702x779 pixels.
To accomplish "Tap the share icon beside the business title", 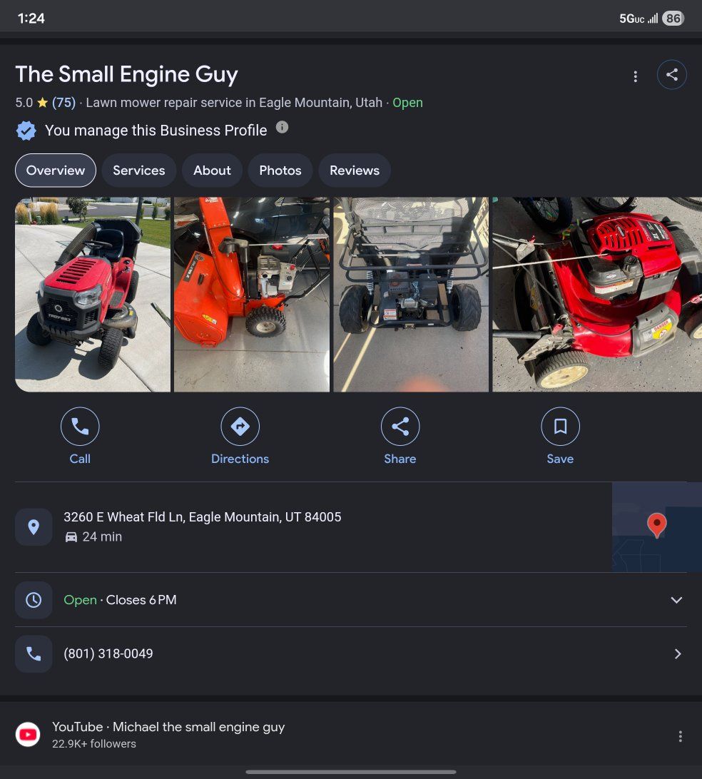I will click(672, 74).
